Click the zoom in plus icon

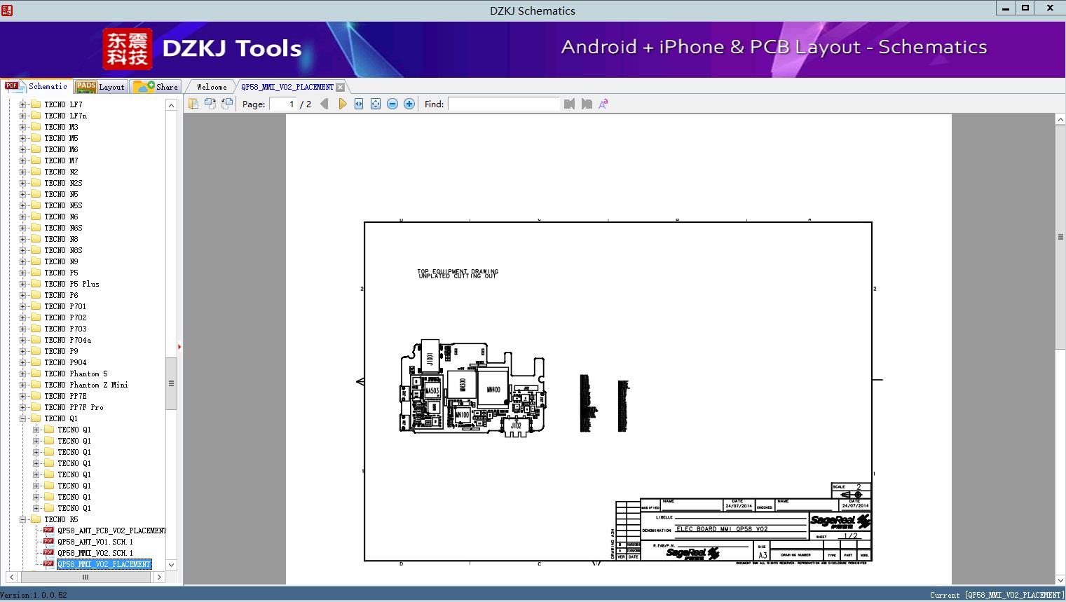(x=409, y=104)
